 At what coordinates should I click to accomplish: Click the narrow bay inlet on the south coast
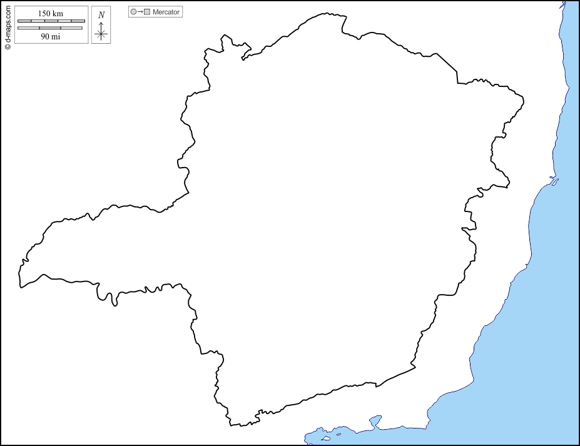(x=375, y=421)
